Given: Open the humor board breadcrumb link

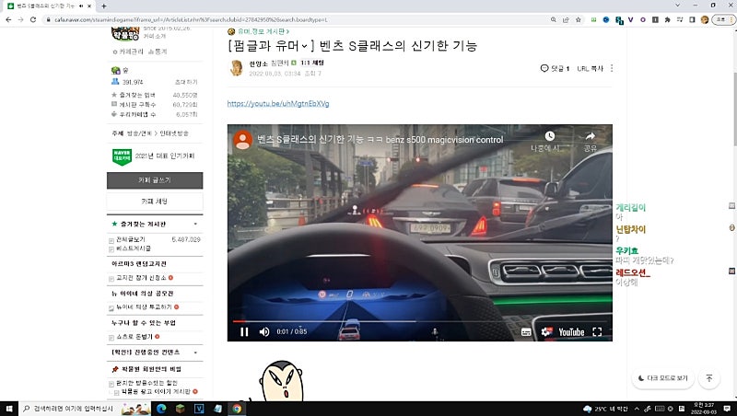Looking at the screenshot, I should pos(263,31).
